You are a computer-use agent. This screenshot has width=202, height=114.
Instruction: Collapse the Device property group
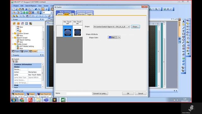coord(13,67)
